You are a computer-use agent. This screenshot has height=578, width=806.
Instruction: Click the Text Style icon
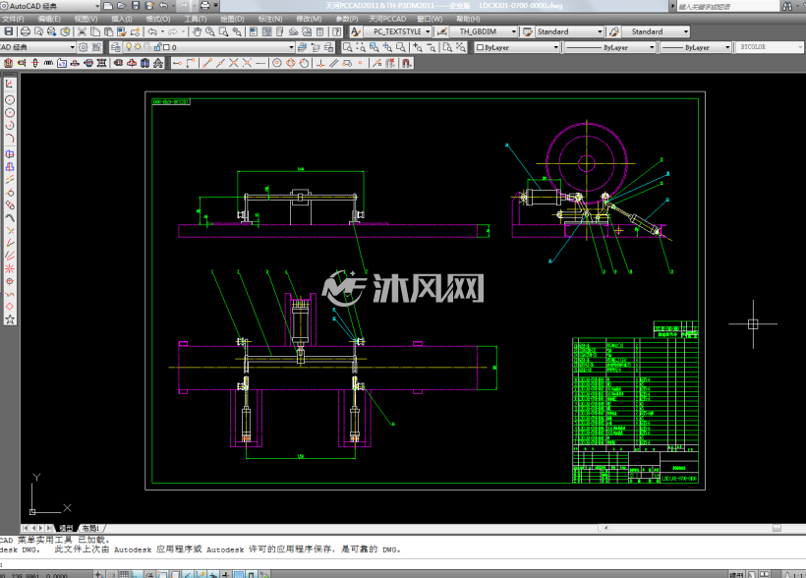[356, 31]
